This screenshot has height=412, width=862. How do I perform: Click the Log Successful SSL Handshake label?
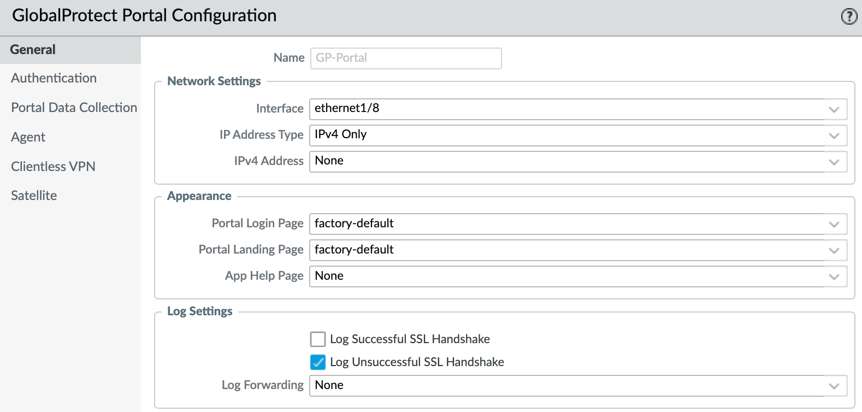pos(410,339)
